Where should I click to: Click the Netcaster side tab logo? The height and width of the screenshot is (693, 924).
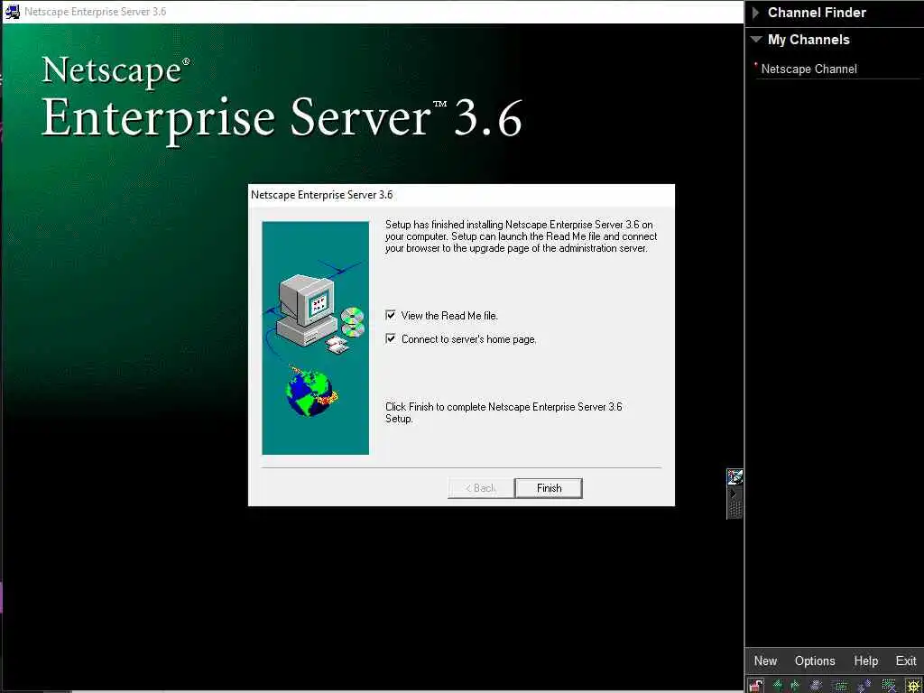click(735, 476)
